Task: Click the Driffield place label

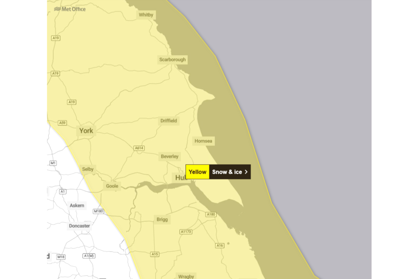Action: [169, 121]
